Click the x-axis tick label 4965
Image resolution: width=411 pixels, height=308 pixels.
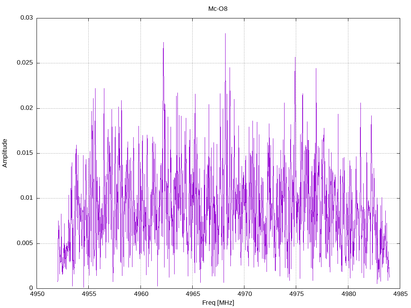click(x=193, y=294)
